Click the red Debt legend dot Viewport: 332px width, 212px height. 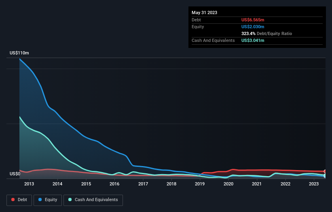coord(13,200)
